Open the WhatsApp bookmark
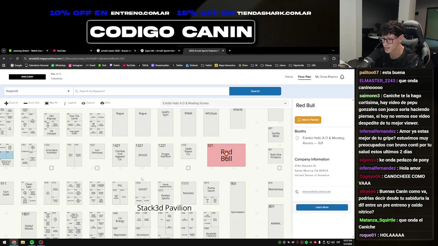The height and width of the screenshot is (246, 438). pyautogui.click(x=58, y=65)
